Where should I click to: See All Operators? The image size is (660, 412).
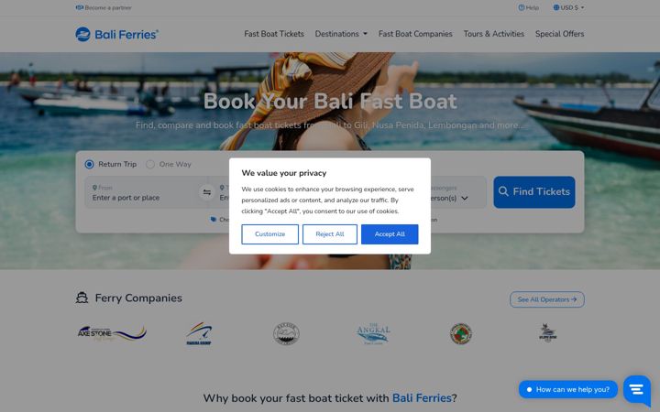pyautogui.click(x=546, y=299)
